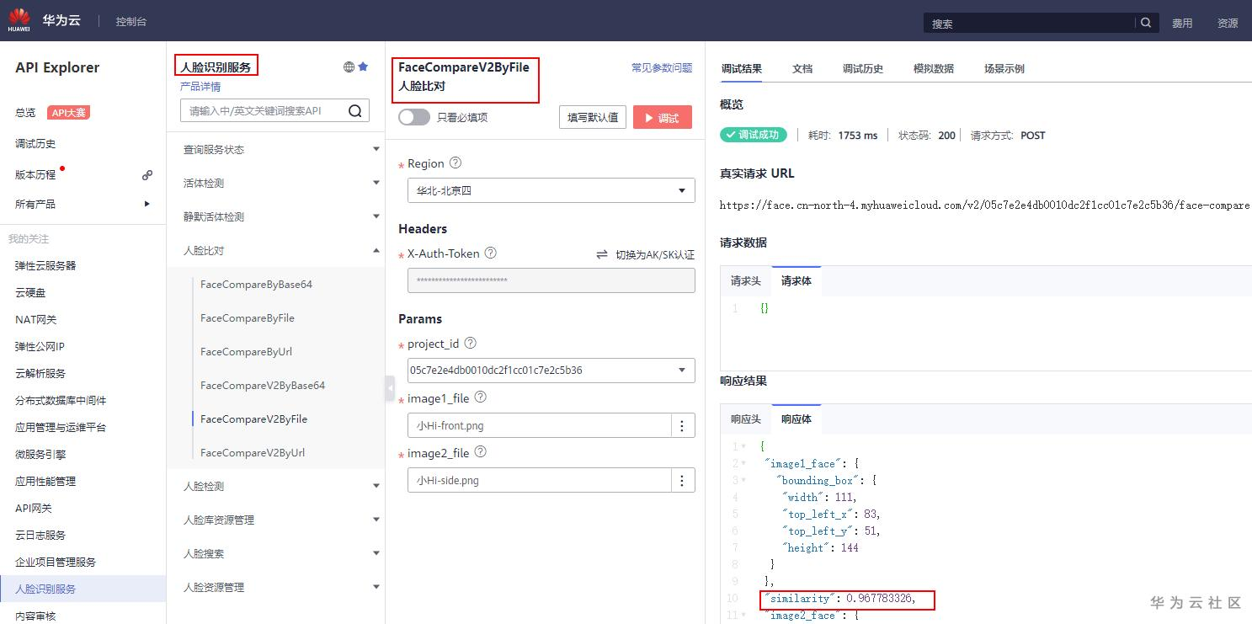Select FaceCompareByUrl in the API tree
Viewport: 1252px width, 624px height.
(246, 351)
